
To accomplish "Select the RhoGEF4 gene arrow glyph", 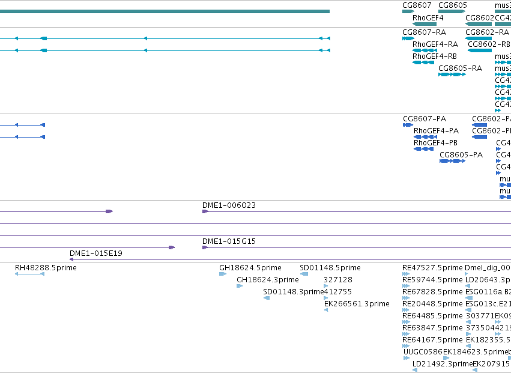I will (x=425, y=24).
